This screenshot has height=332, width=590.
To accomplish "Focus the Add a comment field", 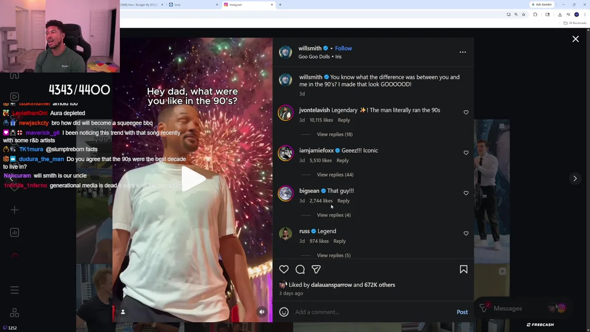I will [373, 312].
